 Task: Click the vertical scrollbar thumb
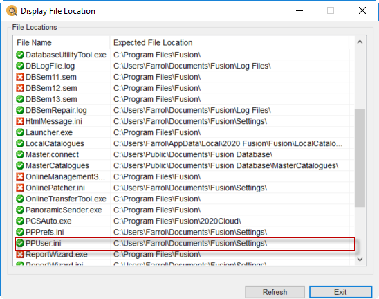tap(360, 158)
